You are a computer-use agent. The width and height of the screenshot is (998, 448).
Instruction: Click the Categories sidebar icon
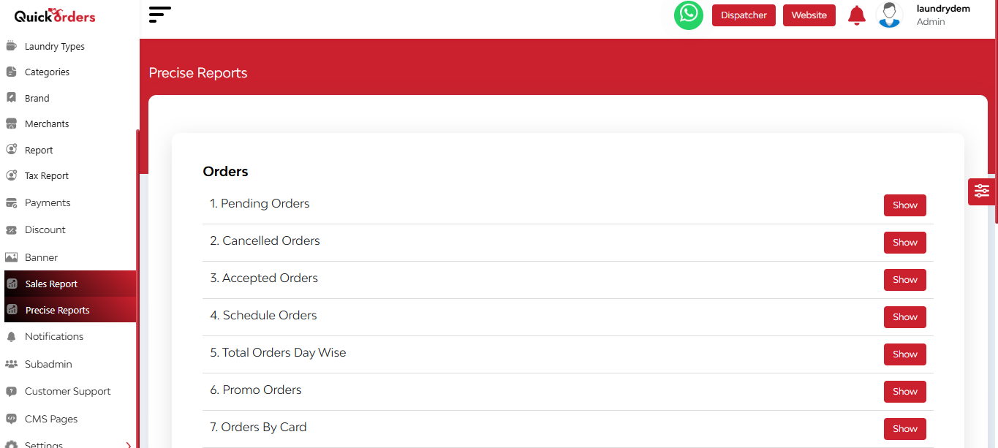11,72
